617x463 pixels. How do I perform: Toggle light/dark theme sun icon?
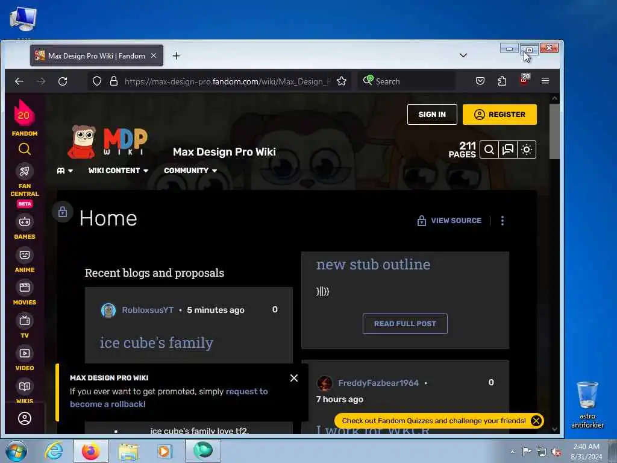click(527, 150)
